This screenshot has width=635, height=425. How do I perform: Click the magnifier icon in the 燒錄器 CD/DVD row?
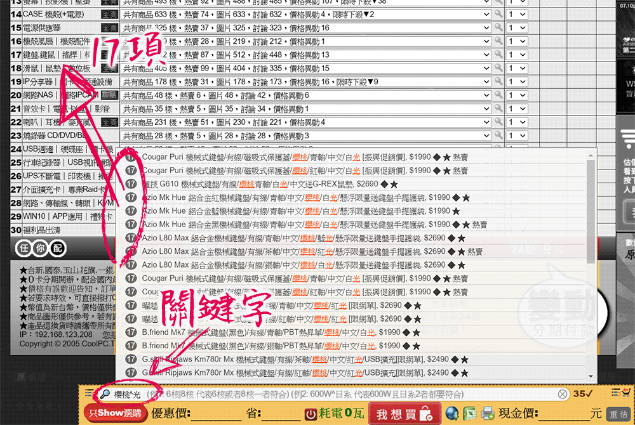tap(498, 135)
